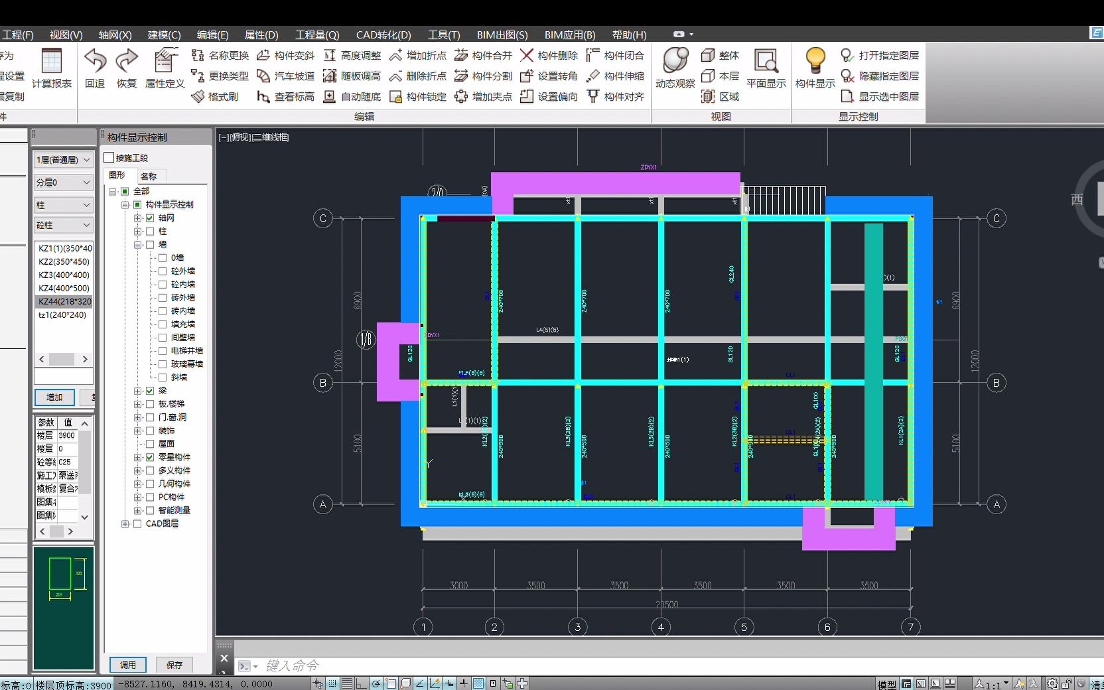
Task: Uncheck the 零星构件 checkbox
Action: point(150,457)
